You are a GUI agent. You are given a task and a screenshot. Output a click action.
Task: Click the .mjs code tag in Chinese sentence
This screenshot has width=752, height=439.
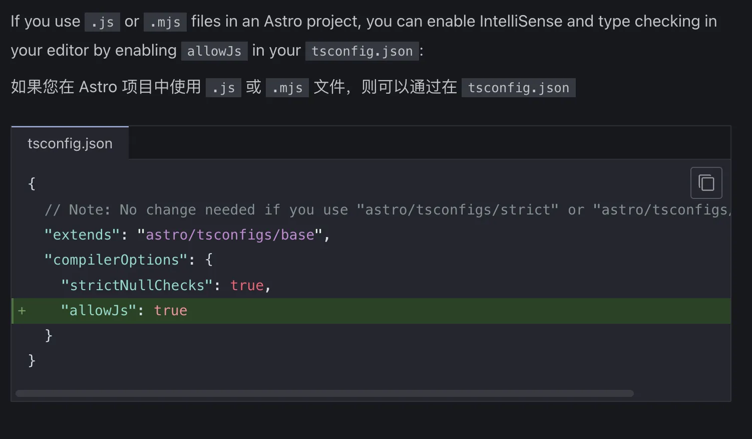pos(287,88)
